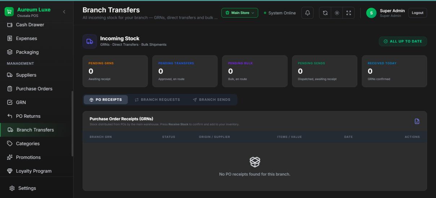Screen dimensions: 436x198
Task: Toggle fullscreen mode with the expand icon
Action: pos(348,13)
